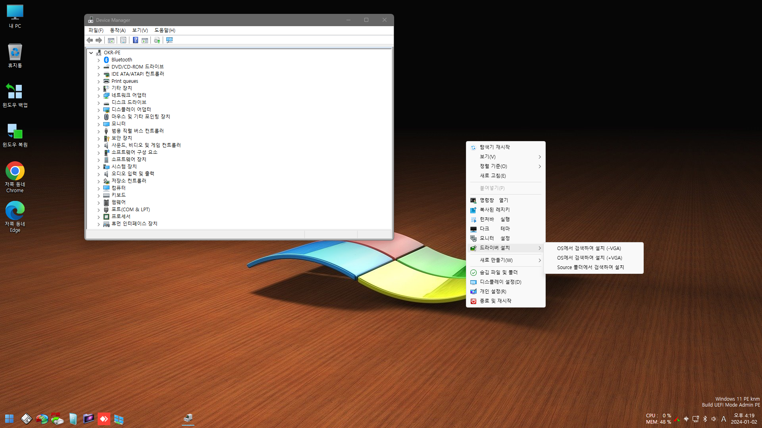Open the FS drive arrow taskbar icon
The height and width of the screenshot is (428, 762).
(57, 419)
